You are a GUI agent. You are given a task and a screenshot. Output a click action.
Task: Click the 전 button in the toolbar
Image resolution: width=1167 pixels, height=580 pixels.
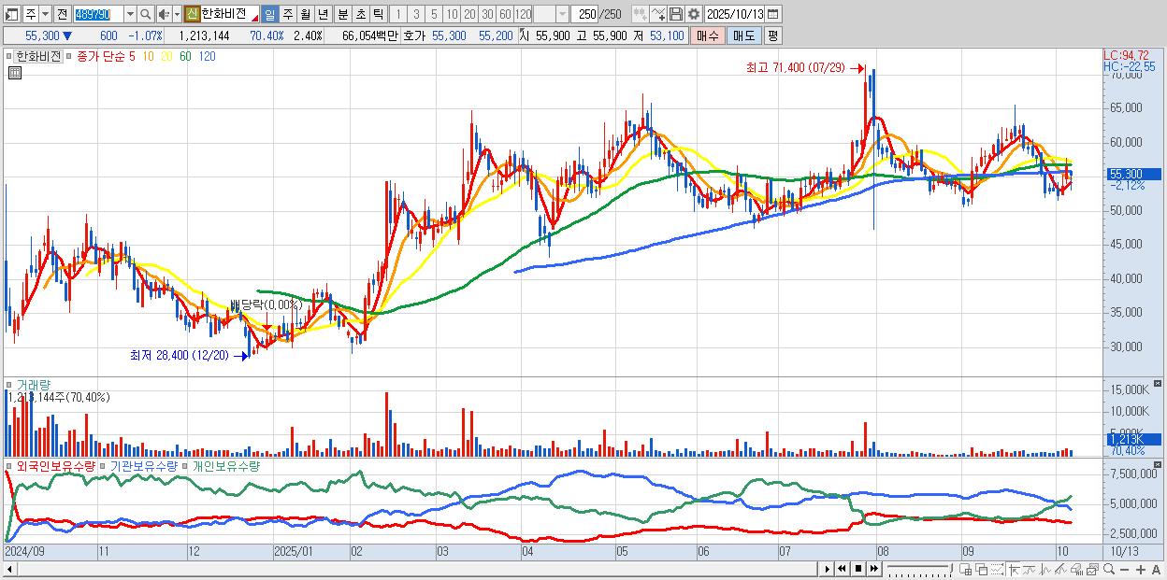click(x=62, y=14)
